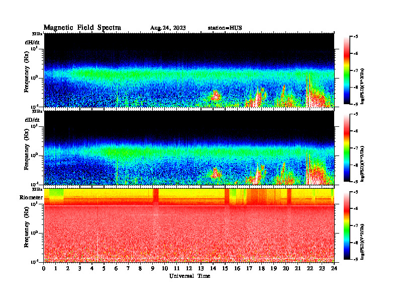
Task: Click hour 12 on the Universal Time axis
Action: 189,268
